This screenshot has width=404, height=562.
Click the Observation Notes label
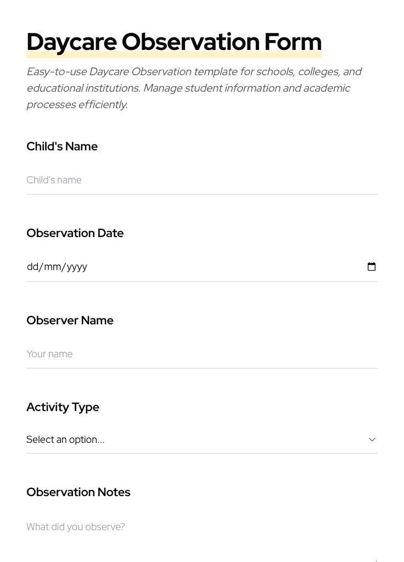click(78, 492)
